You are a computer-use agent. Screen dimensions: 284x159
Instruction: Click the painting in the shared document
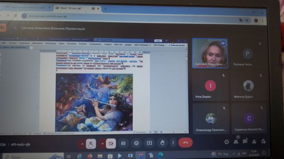point(94,102)
